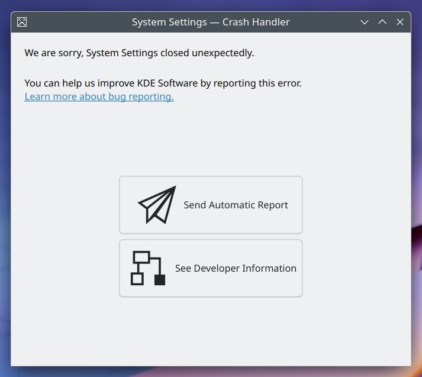Click the Send Automatic Report button

coord(211,205)
